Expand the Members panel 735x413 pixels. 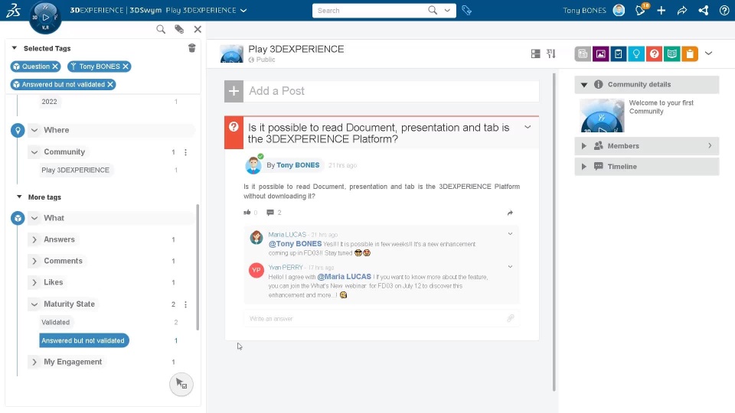tap(584, 146)
